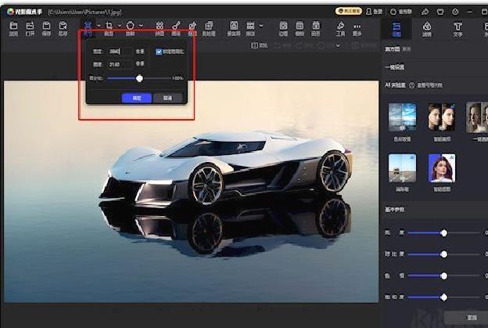Click the reset button at bottom right
The height and width of the screenshot is (328, 488).
pyautogui.click(x=472, y=317)
